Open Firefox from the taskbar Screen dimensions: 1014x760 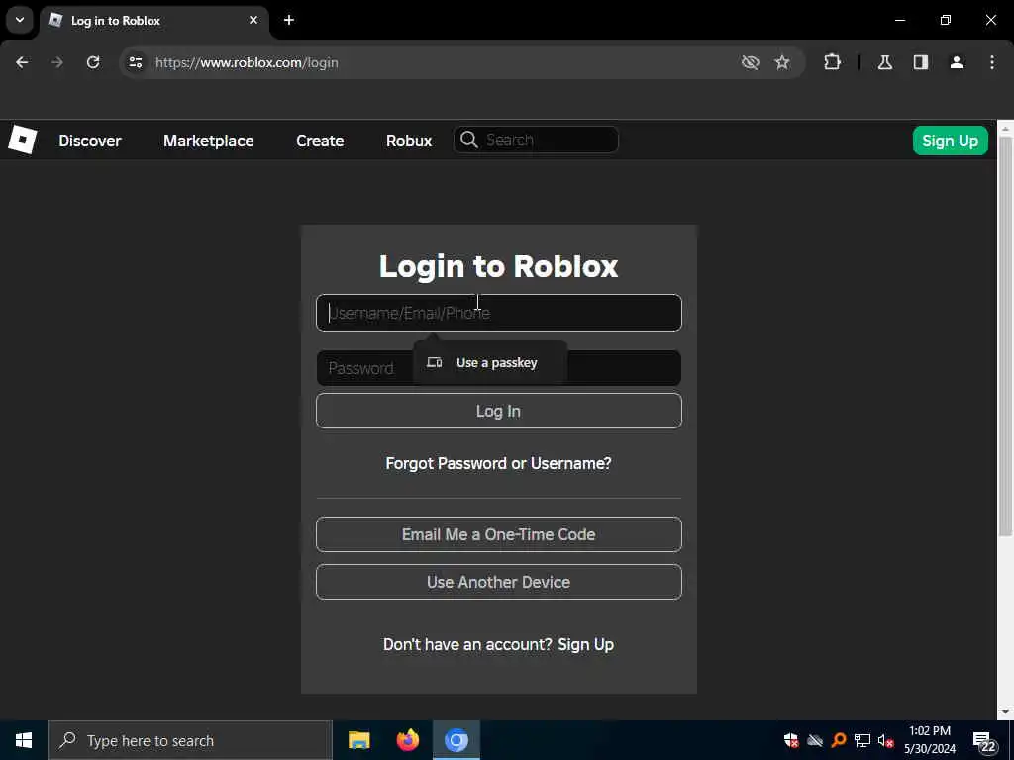pyautogui.click(x=407, y=740)
